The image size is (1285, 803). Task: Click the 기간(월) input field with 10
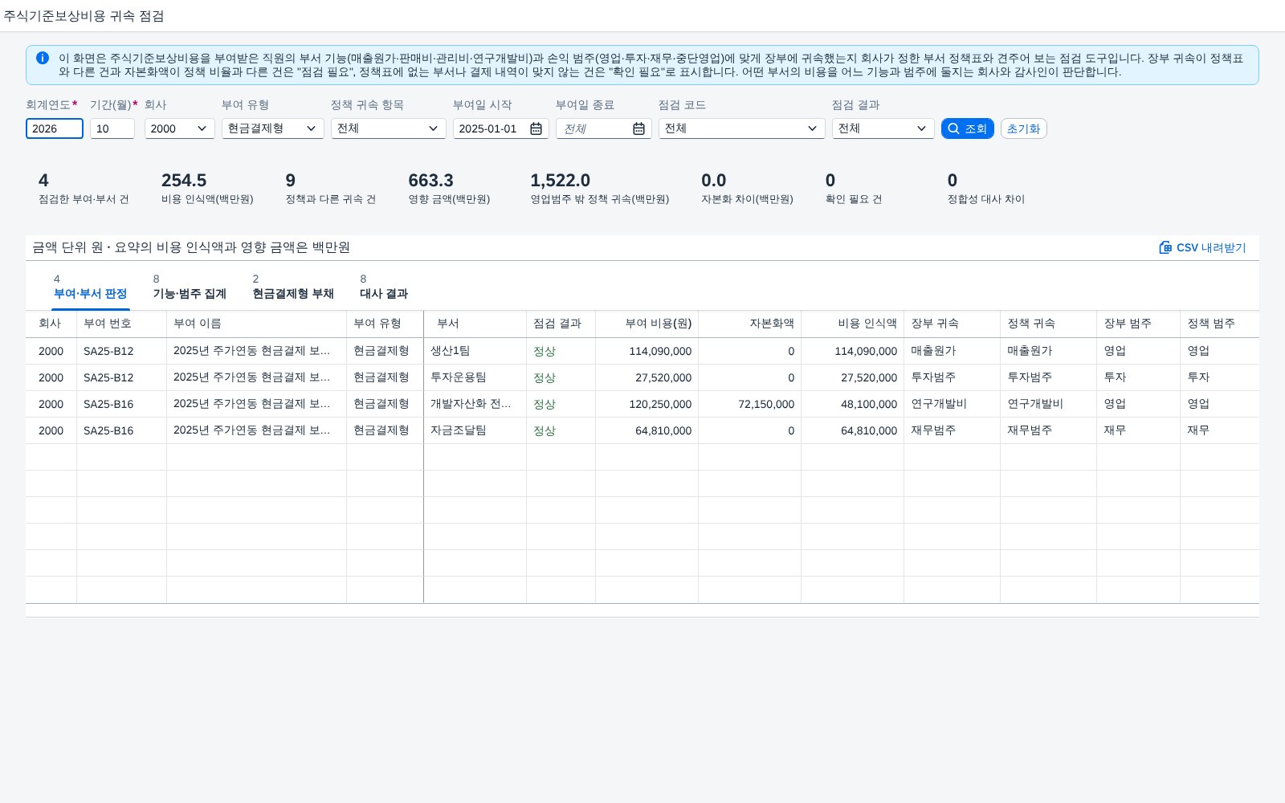click(112, 128)
